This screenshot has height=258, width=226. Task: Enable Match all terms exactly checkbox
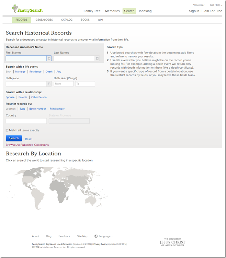7,130
